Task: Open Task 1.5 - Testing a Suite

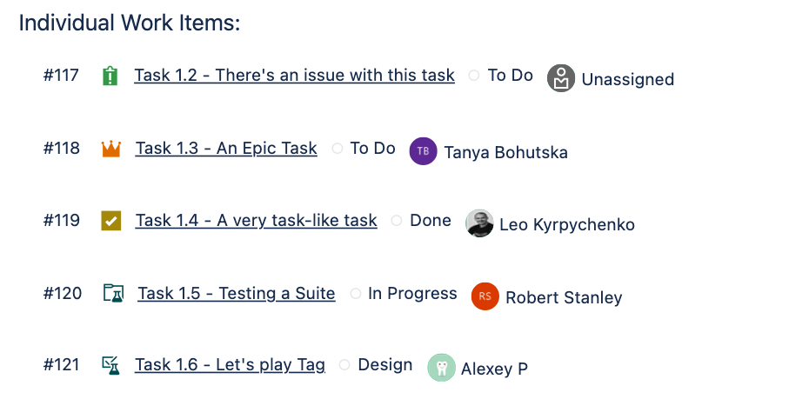Action: (236, 294)
